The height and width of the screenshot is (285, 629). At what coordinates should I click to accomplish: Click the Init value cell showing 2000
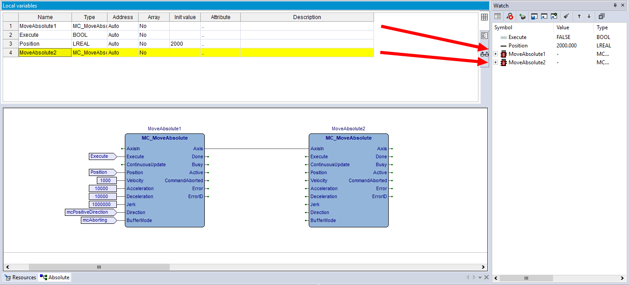coord(184,44)
